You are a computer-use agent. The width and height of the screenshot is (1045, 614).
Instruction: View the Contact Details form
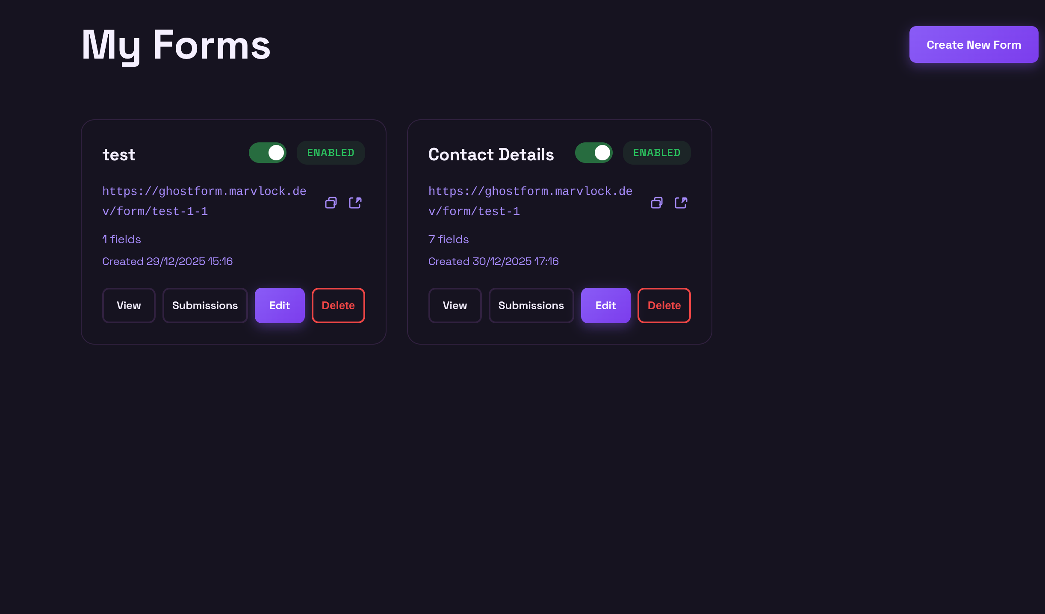[x=455, y=305]
